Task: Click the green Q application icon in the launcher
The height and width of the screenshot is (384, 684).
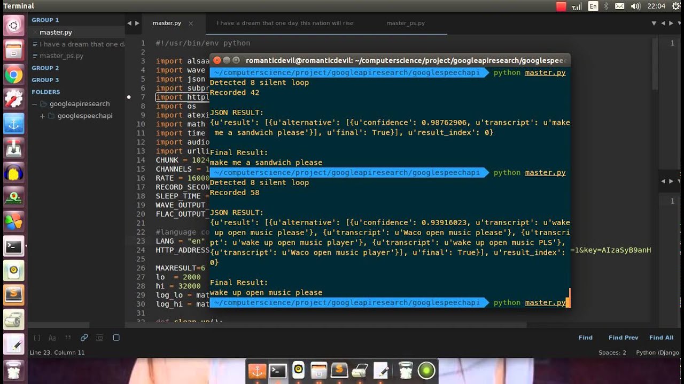Action: pyautogui.click(x=14, y=198)
